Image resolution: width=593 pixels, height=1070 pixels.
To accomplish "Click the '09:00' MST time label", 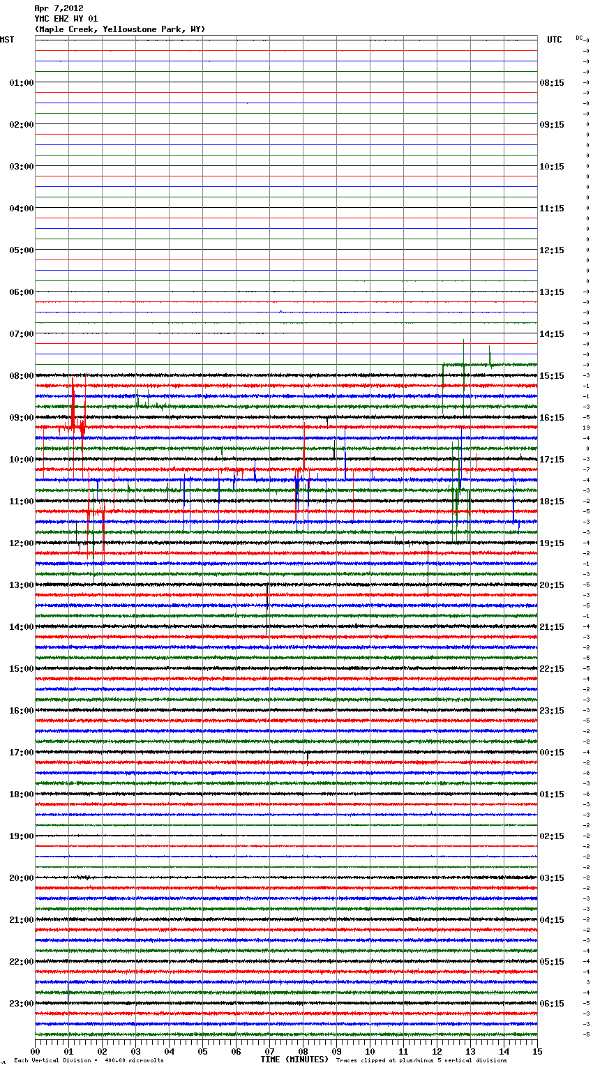I will tap(22, 418).
